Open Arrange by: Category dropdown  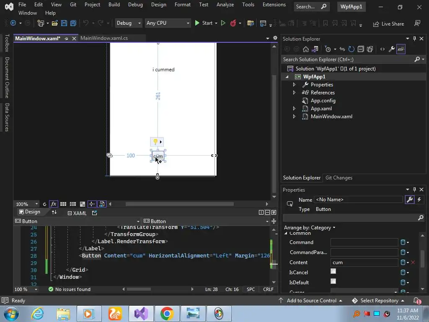click(310, 228)
